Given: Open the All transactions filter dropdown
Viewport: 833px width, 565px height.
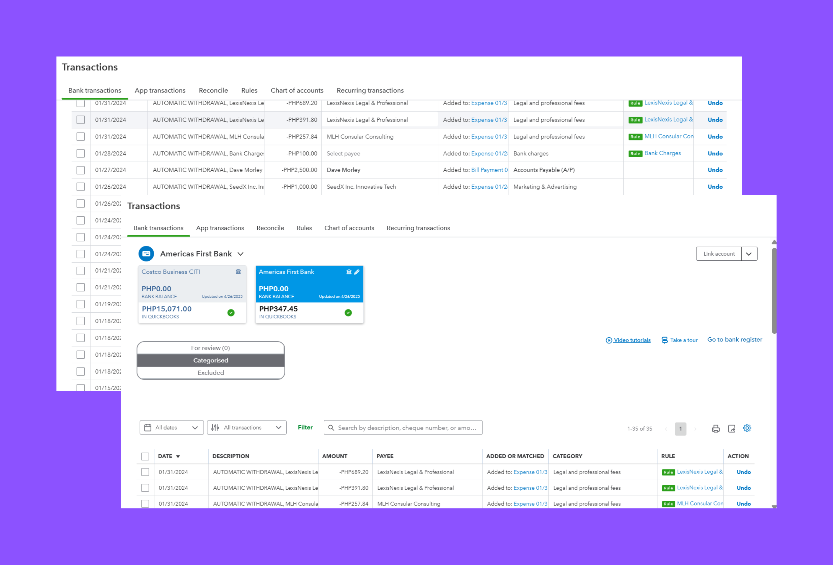Looking at the screenshot, I should 247,428.
